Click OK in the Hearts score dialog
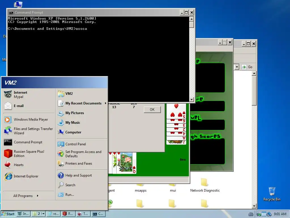The height and width of the screenshot is (218, 290). (x=152, y=110)
